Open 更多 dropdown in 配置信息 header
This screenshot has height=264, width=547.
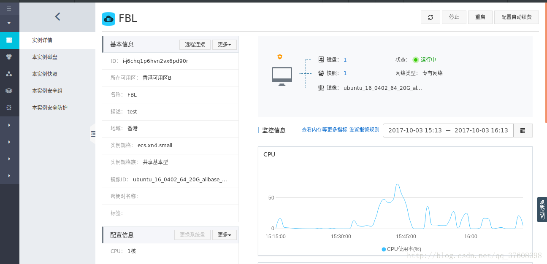click(224, 234)
